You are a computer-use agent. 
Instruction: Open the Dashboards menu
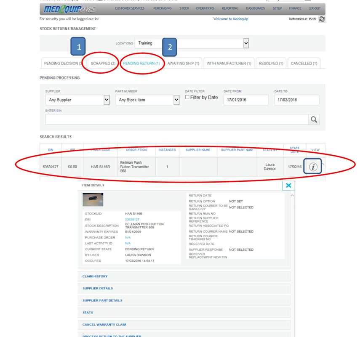pyautogui.click(x=255, y=8)
